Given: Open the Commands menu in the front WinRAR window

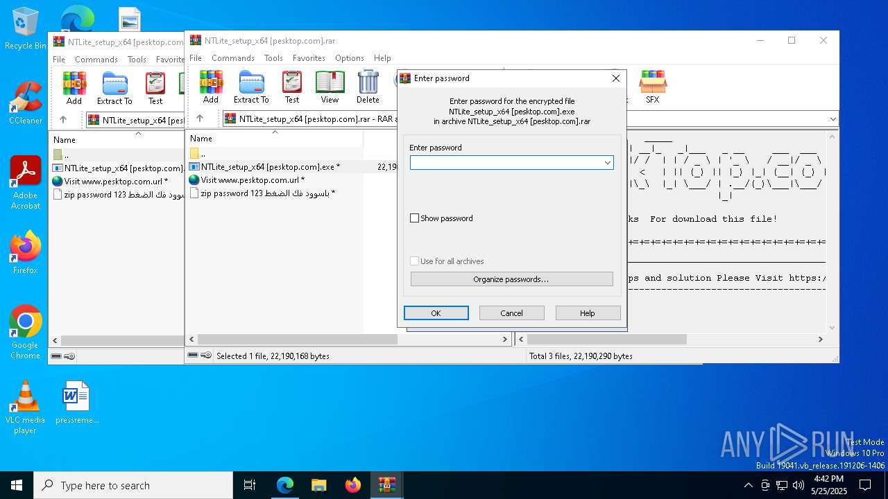Looking at the screenshot, I should click(233, 58).
